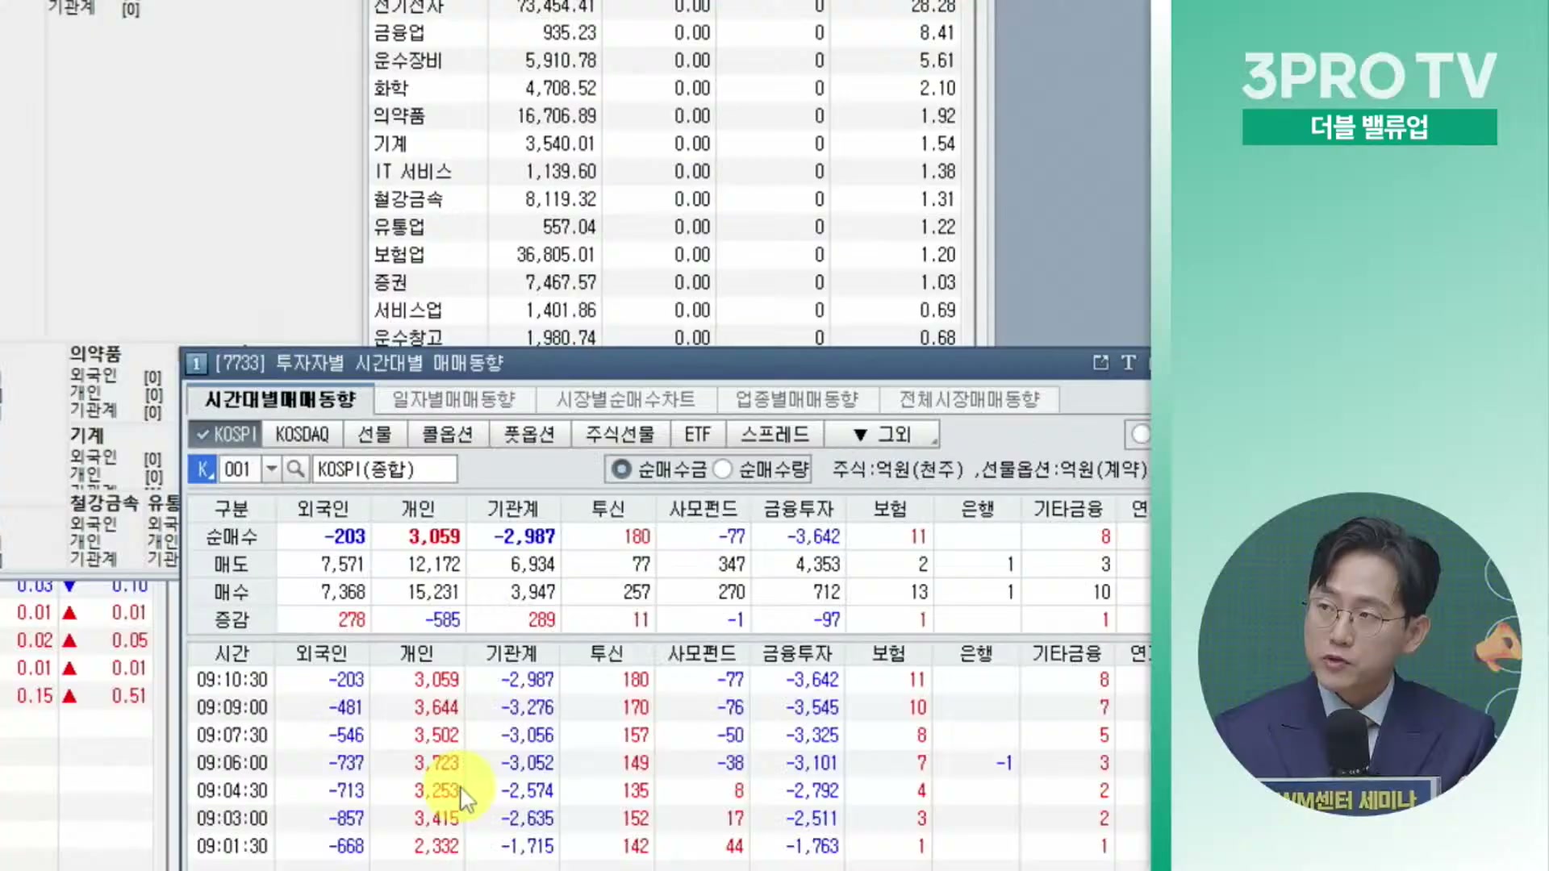
Task: Open the 업종별매매동향 tab
Action: point(796,399)
